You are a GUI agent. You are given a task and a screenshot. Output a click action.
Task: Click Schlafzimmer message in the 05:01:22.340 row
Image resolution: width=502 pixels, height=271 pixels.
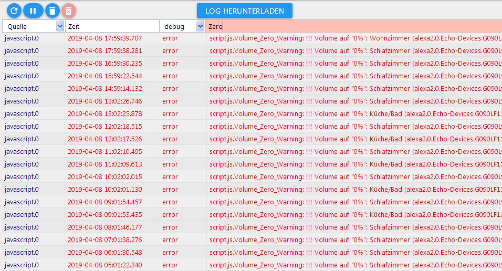coord(355,265)
